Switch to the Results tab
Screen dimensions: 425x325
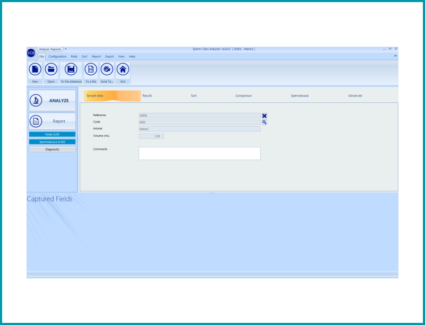(x=148, y=96)
